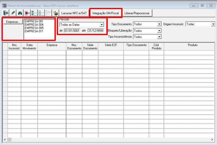The height and width of the screenshot is (145, 217).
Task: Click the greyed-out folder icon
Action: pyautogui.click(x=48, y=13)
